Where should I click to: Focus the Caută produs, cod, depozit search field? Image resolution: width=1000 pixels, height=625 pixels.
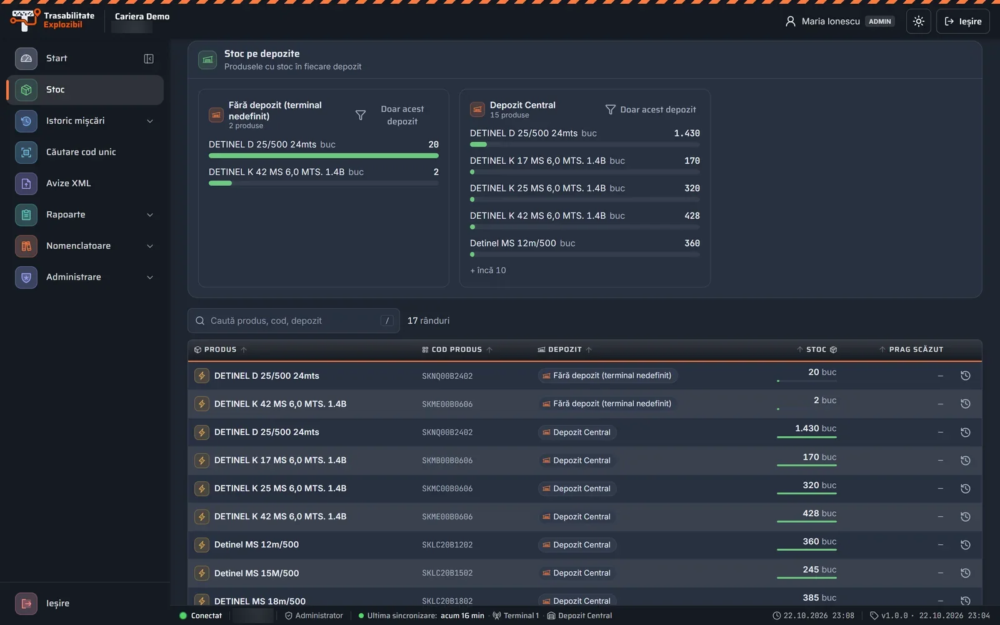coord(294,321)
